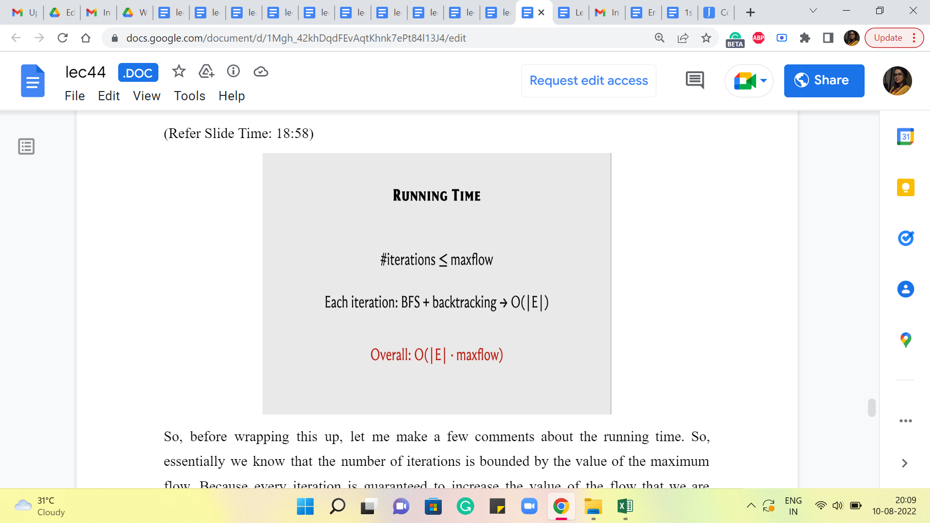Toggle Chrome side panel button

[x=828, y=38]
